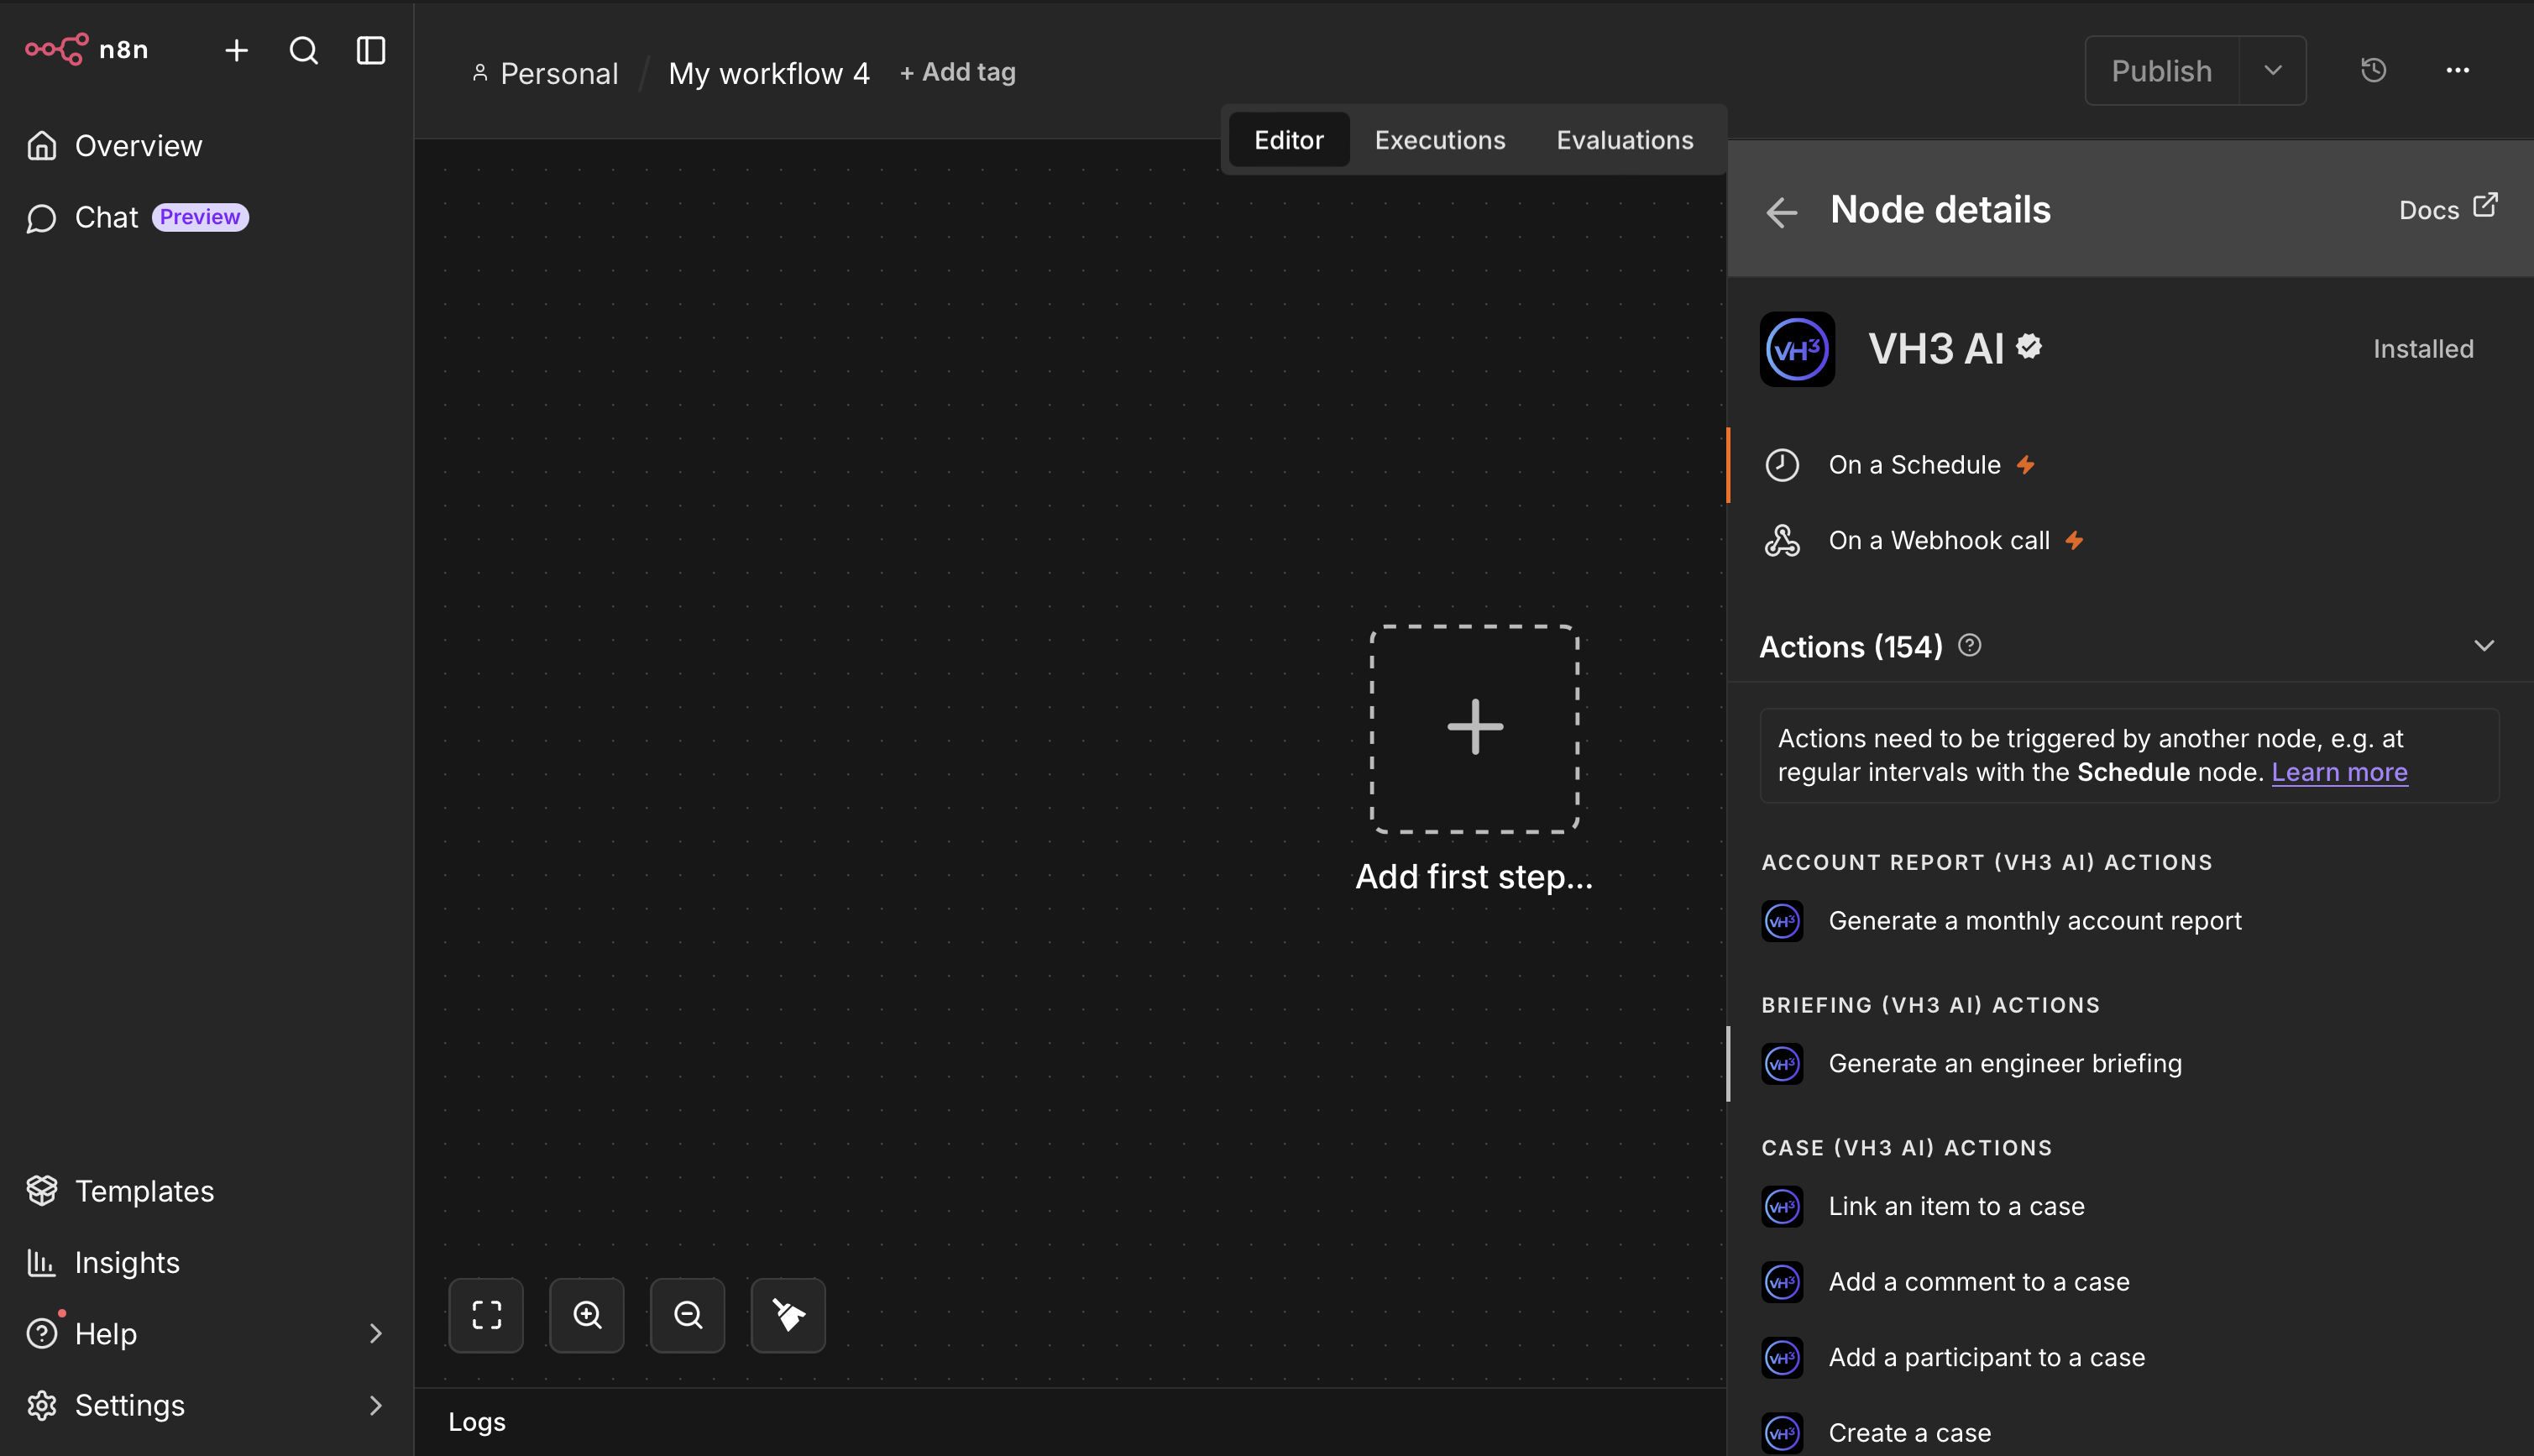Click the Overview home icon
2534x1456 pixels.
[42, 146]
